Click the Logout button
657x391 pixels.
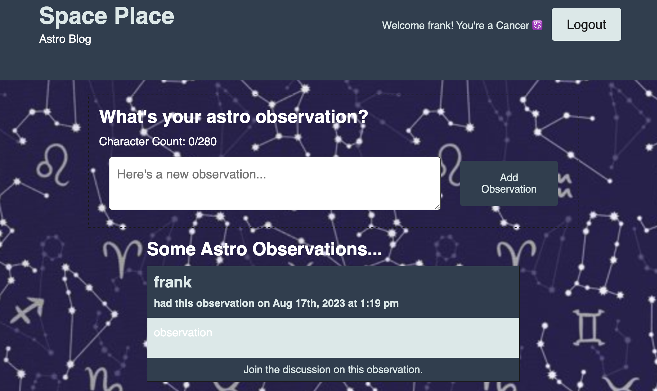coord(586,24)
